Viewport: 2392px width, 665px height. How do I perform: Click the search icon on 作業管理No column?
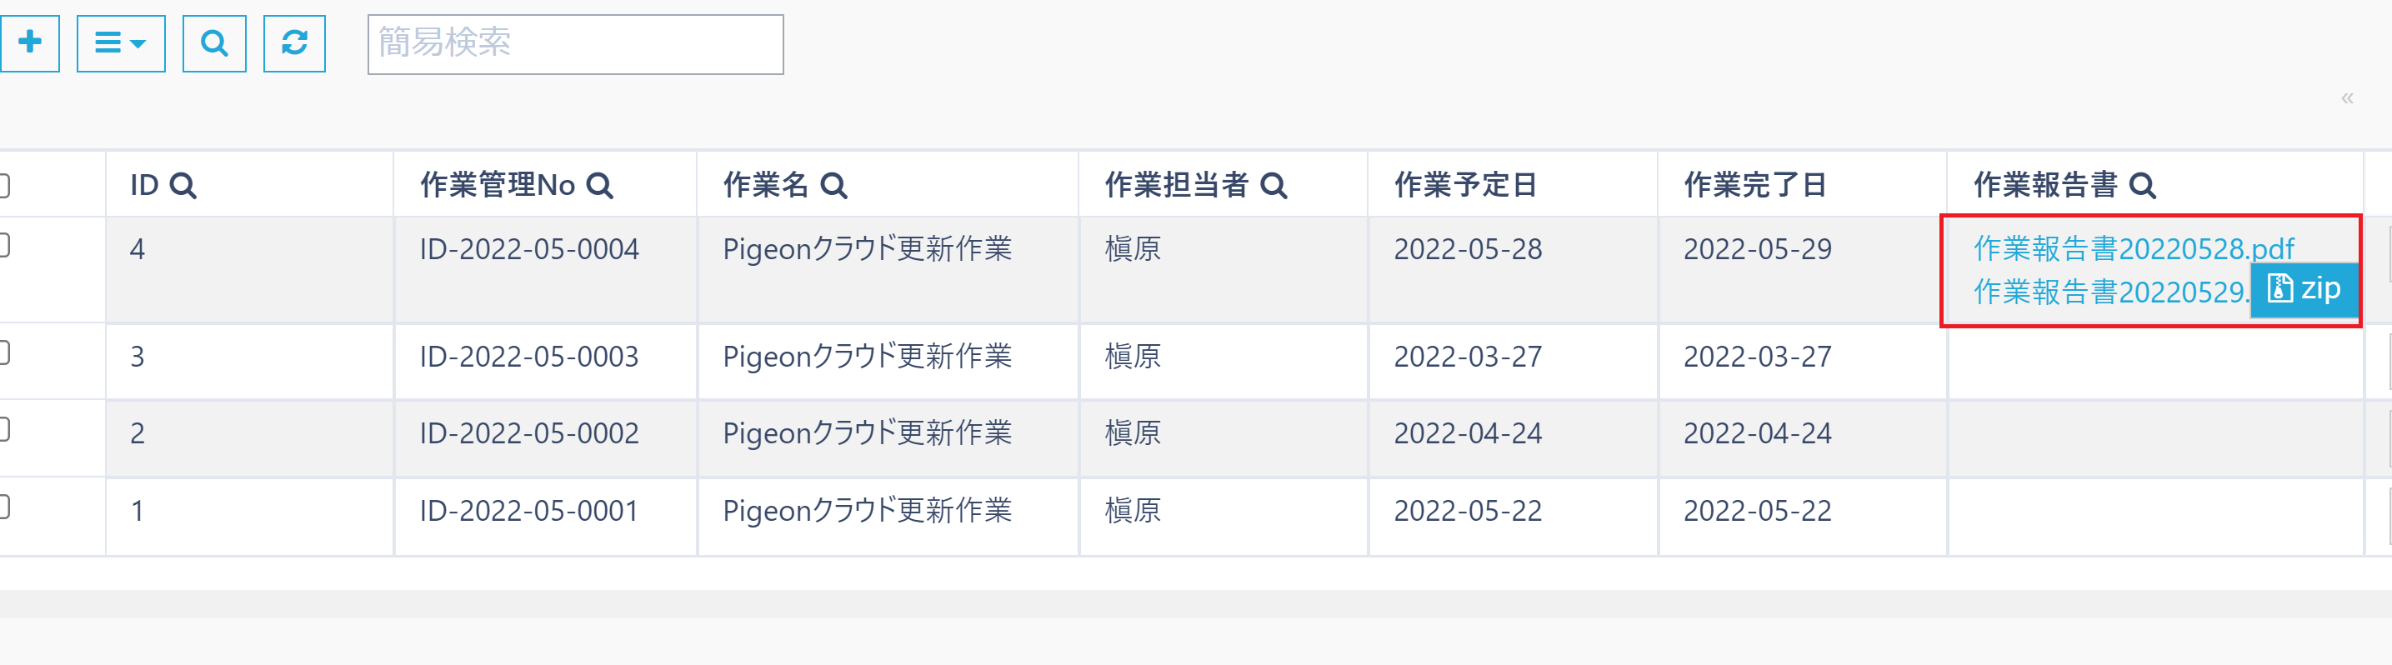tap(602, 186)
